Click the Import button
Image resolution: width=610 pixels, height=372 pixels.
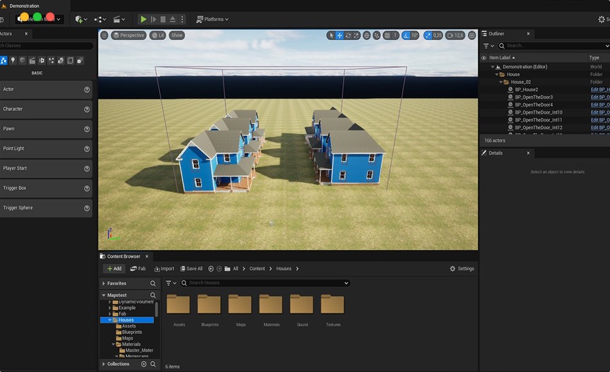[164, 269]
